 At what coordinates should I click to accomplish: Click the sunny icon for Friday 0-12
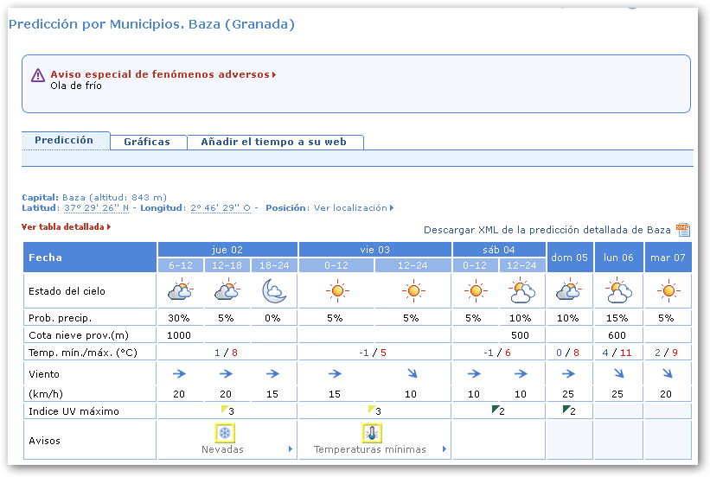click(x=336, y=291)
